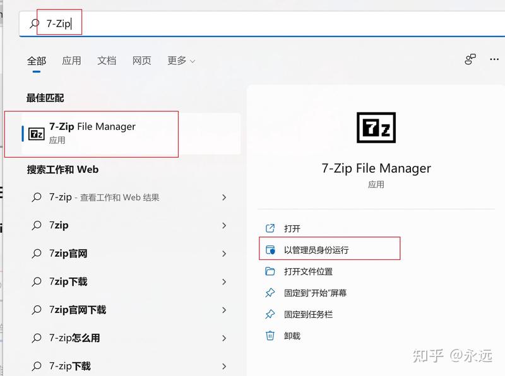Switch to the 全部 tab

37,61
